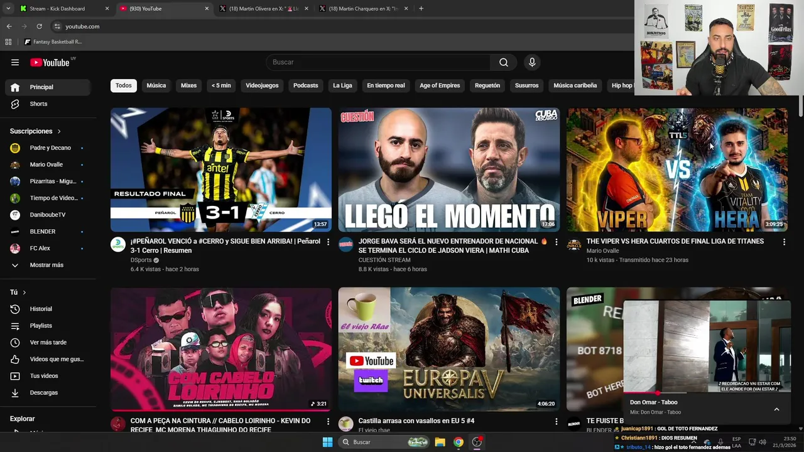Expand the Tú section chevron
Screen dimensions: 804x452
pos(24,293)
